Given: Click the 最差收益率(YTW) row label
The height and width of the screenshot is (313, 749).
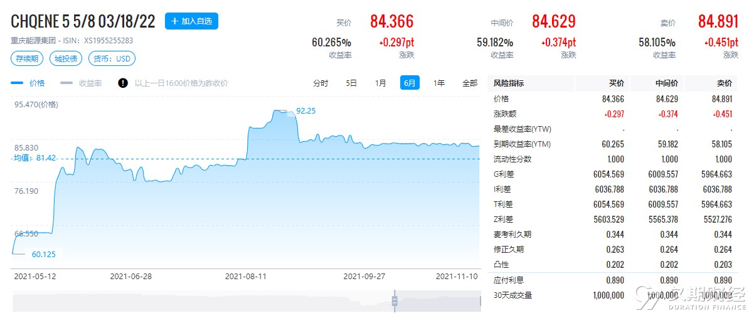Looking at the screenshot, I should pos(522,129).
